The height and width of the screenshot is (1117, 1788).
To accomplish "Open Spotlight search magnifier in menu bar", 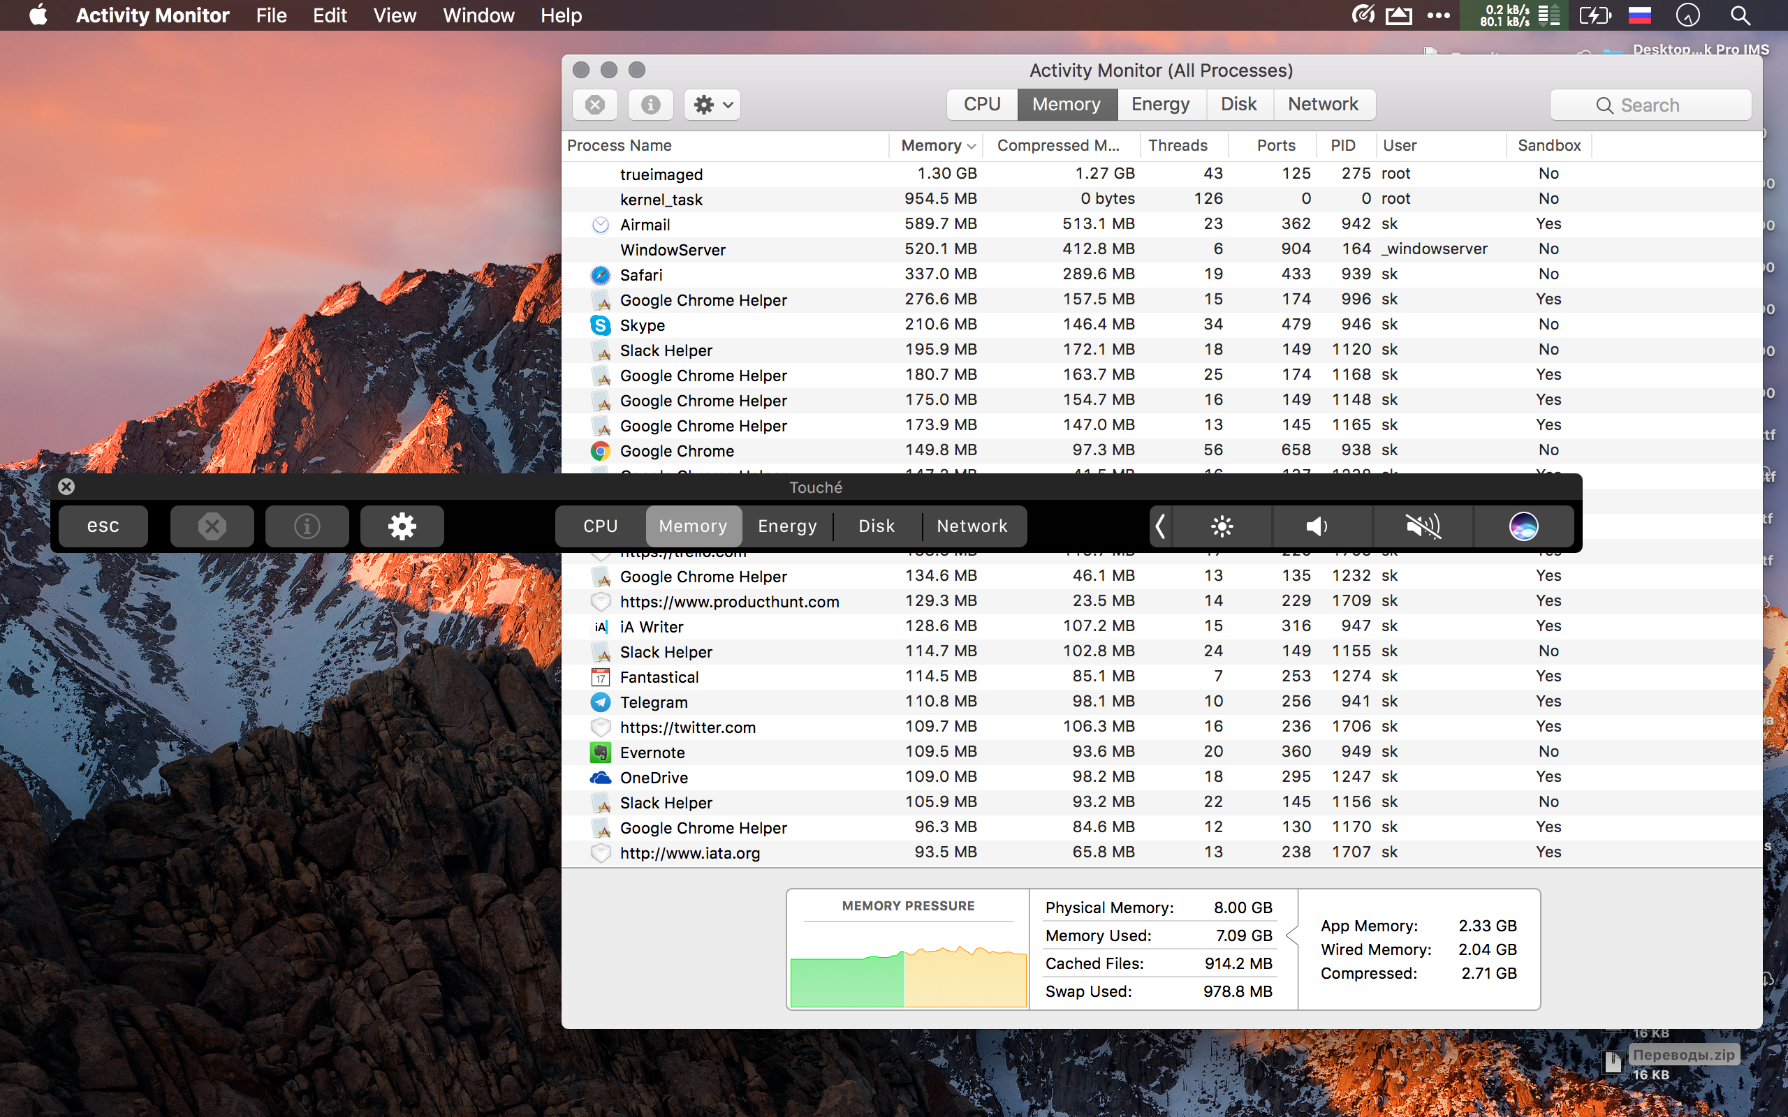I will click(x=1740, y=15).
